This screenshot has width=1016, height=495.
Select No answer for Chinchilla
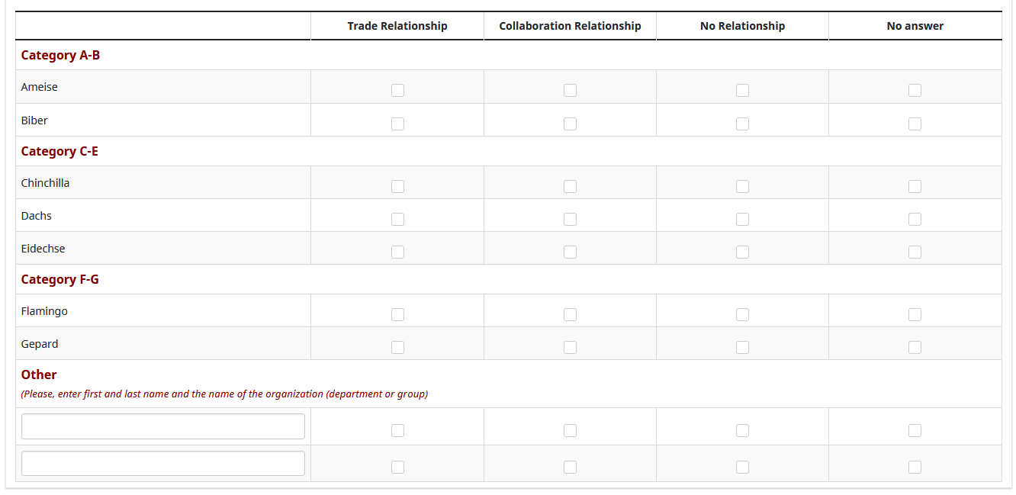point(915,186)
